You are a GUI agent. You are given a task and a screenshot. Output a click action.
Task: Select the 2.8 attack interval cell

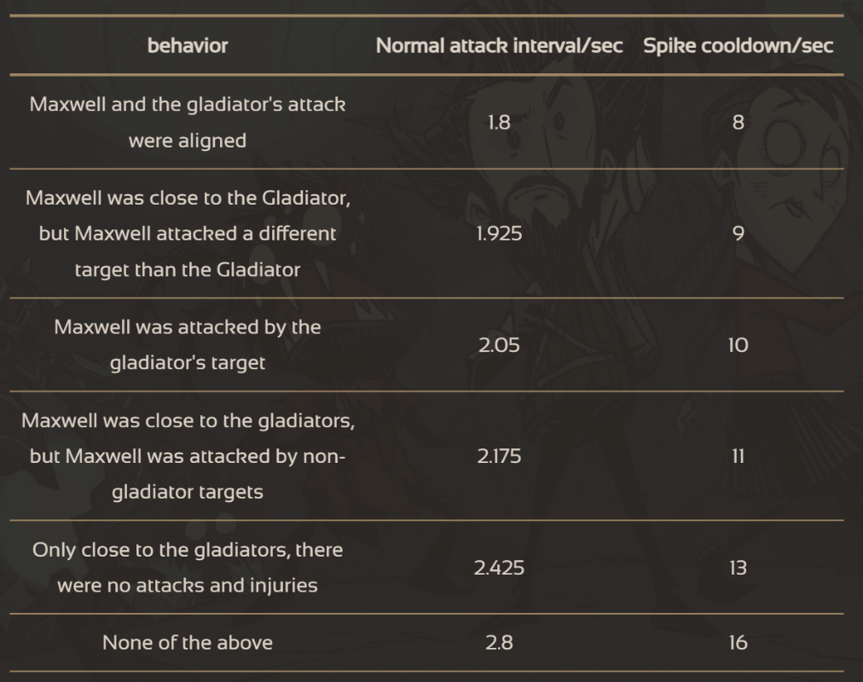click(x=499, y=643)
